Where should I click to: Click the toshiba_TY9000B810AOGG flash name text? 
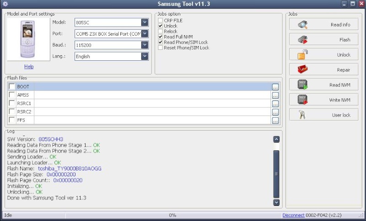coord(70,168)
